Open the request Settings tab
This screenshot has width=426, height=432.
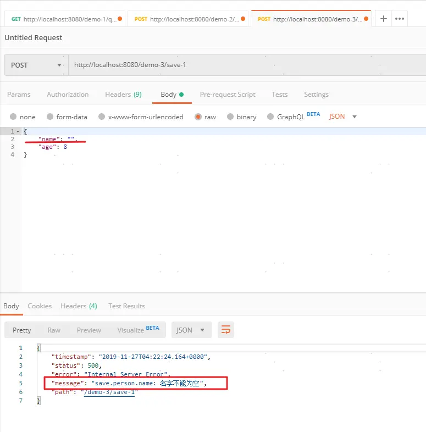pyautogui.click(x=316, y=95)
